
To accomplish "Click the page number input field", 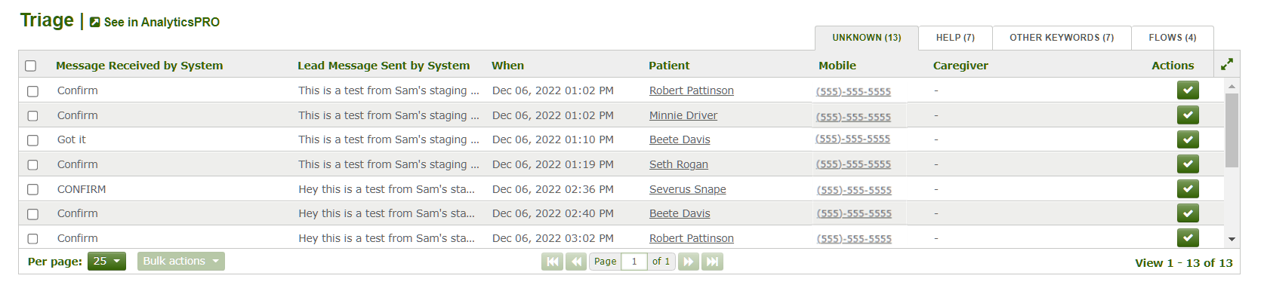I will (634, 262).
